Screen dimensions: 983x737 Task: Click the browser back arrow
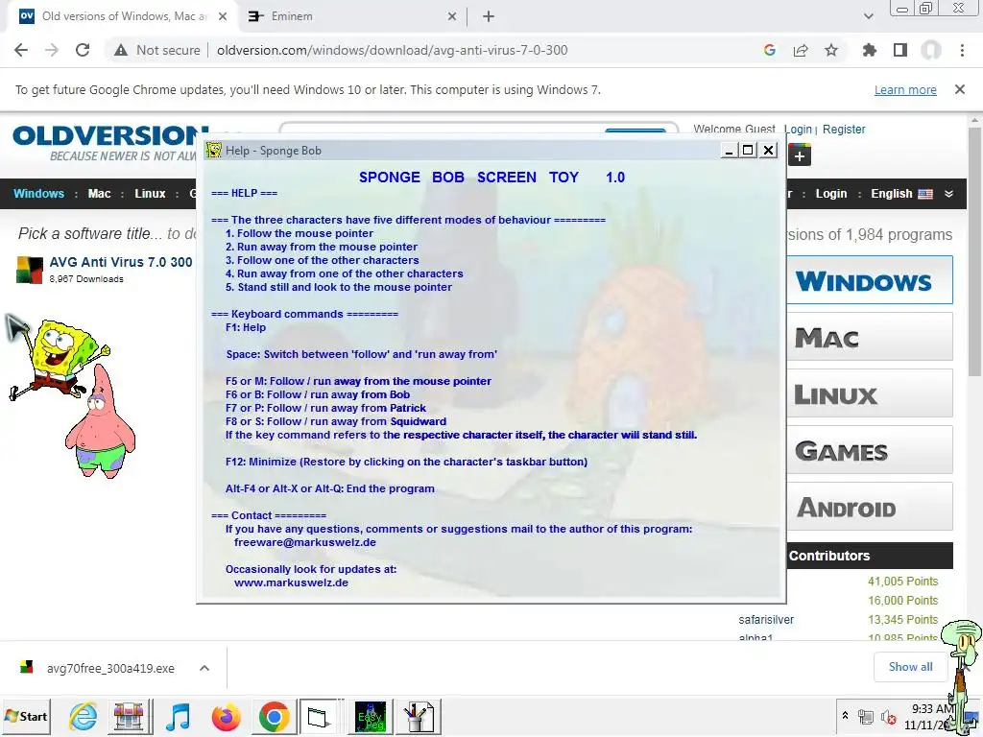[x=21, y=50]
